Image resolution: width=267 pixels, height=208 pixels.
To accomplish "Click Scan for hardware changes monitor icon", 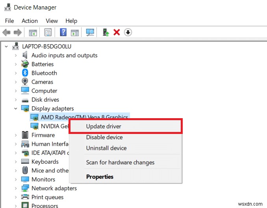I will (x=90, y=32).
